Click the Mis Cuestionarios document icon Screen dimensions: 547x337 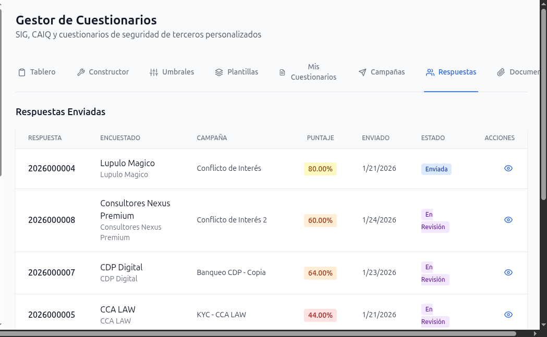point(281,71)
